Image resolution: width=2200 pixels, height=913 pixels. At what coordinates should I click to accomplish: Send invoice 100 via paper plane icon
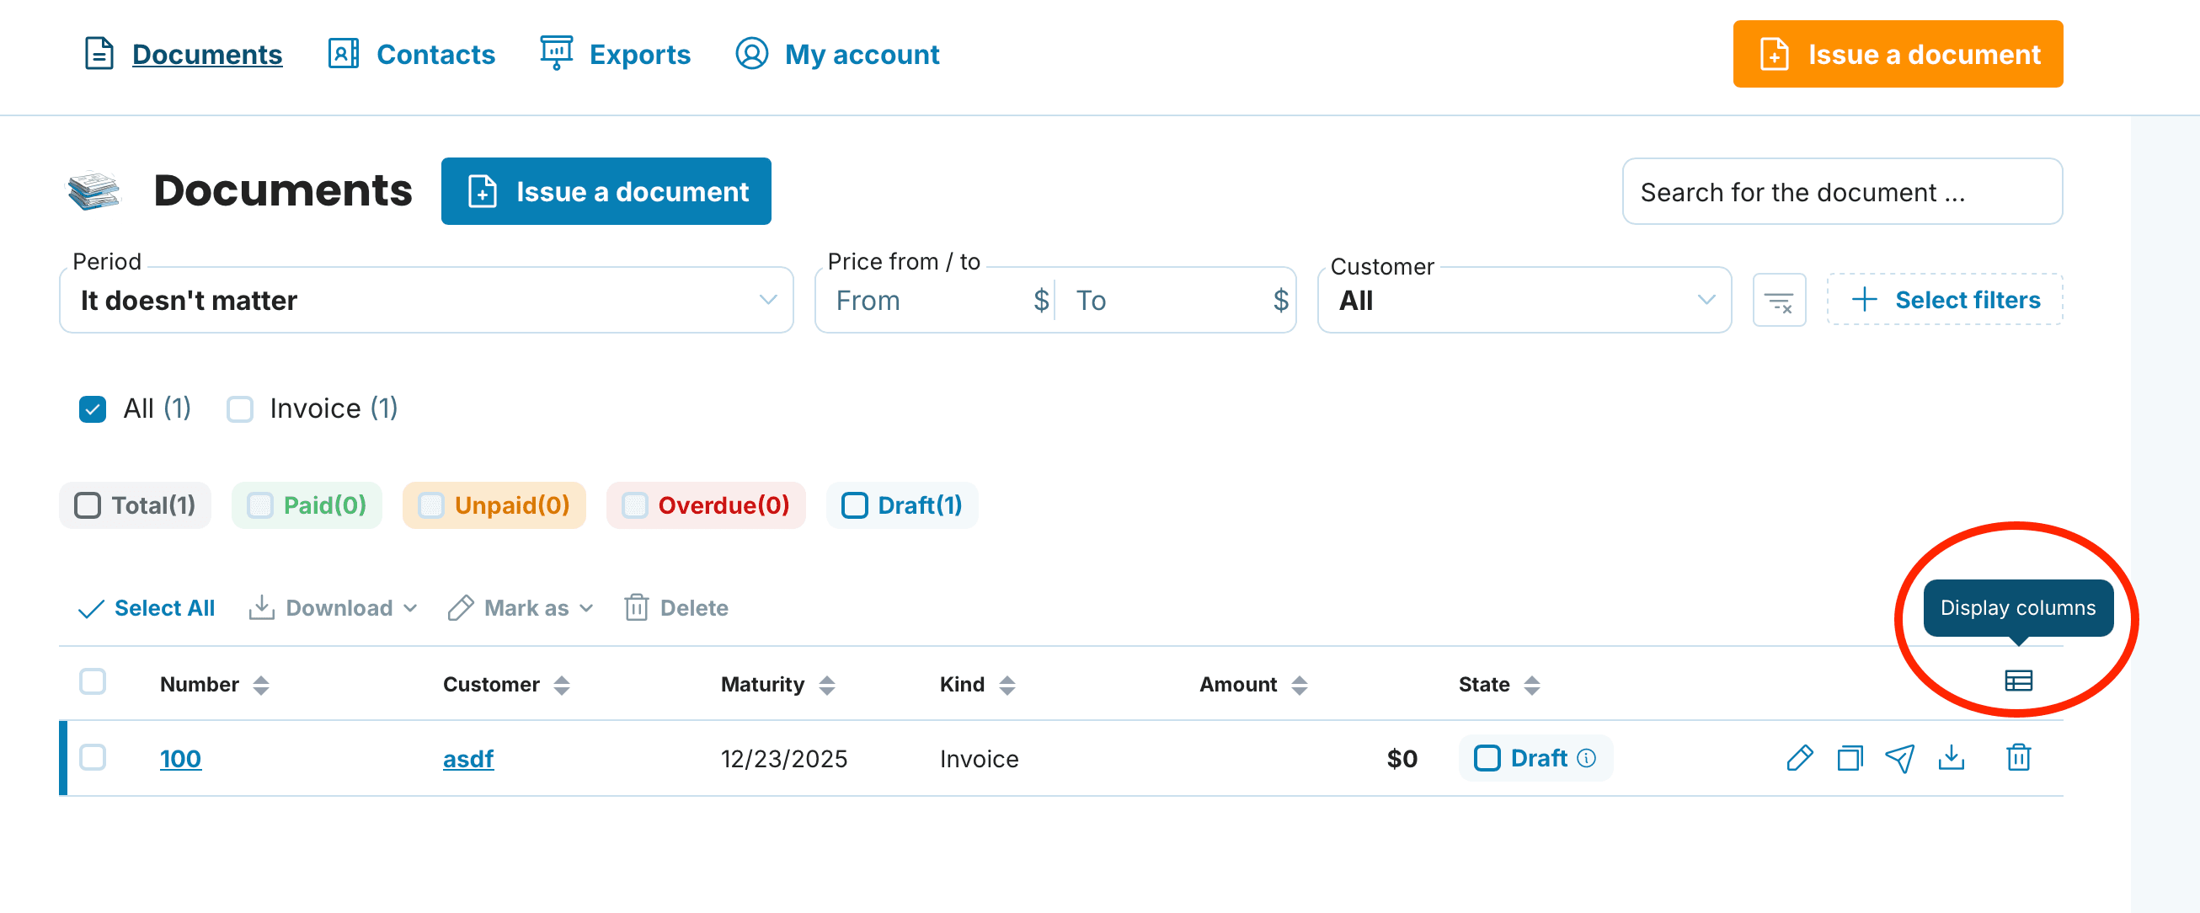click(1900, 757)
